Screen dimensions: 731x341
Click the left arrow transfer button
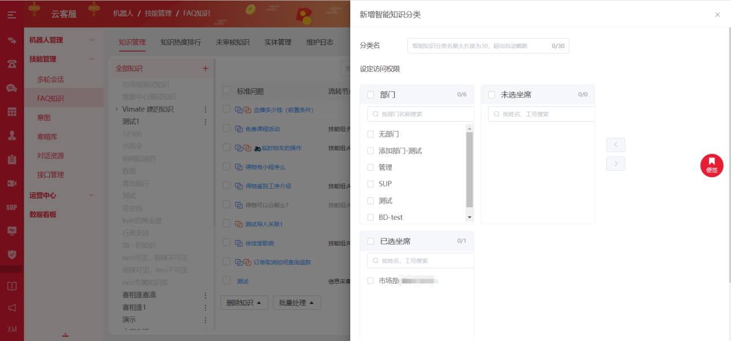tap(616, 145)
